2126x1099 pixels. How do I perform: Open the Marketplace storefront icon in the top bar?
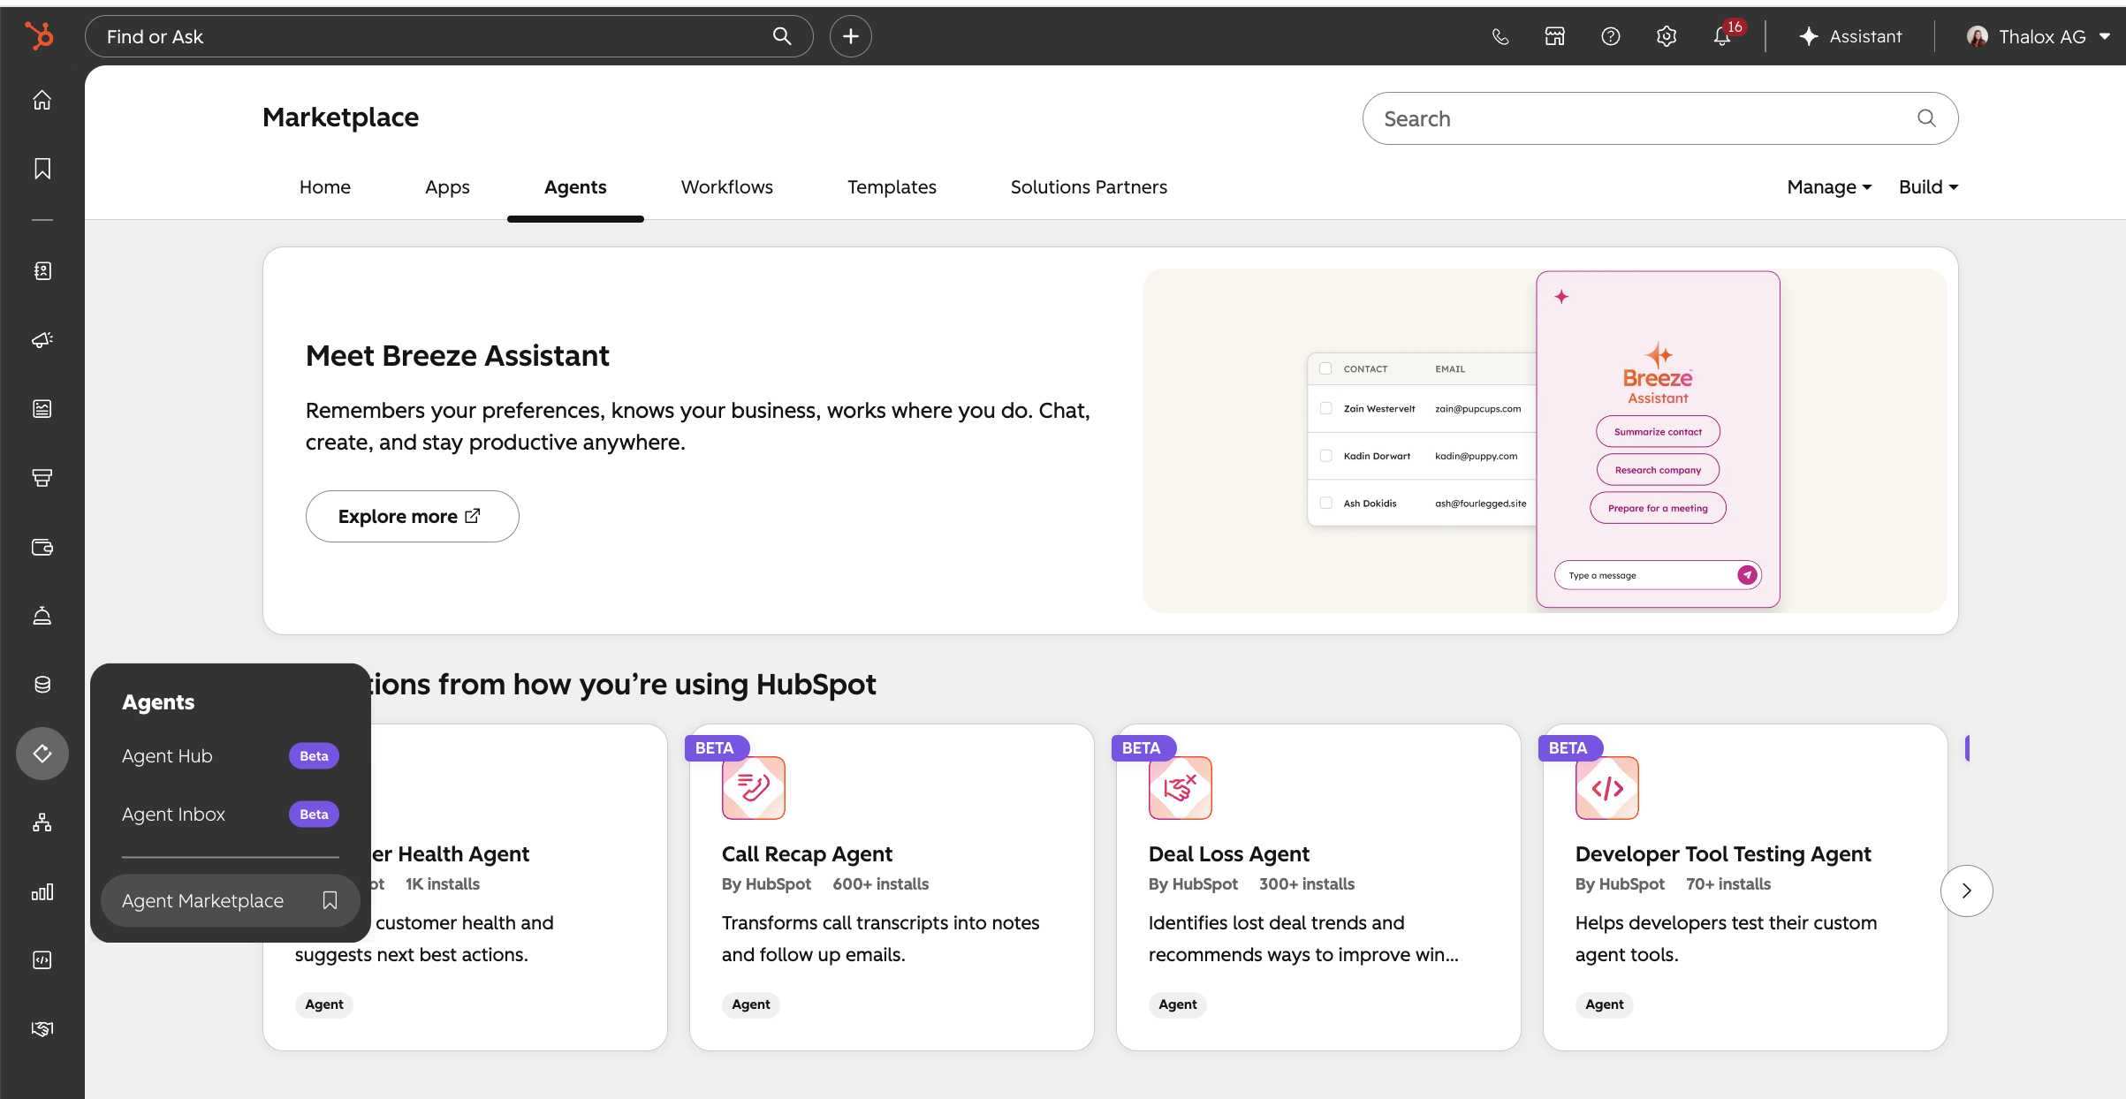(x=1555, y=36)
